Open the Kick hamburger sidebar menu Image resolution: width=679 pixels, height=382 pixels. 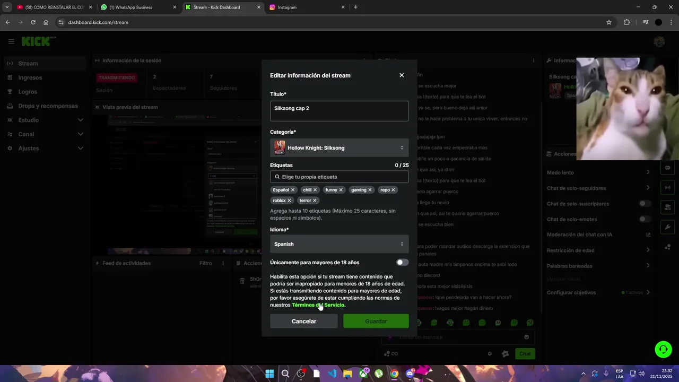pos(11,41)
